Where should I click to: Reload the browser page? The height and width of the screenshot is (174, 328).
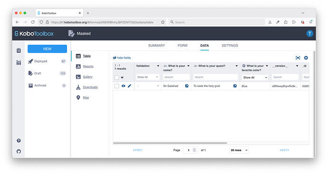[33, 22]
